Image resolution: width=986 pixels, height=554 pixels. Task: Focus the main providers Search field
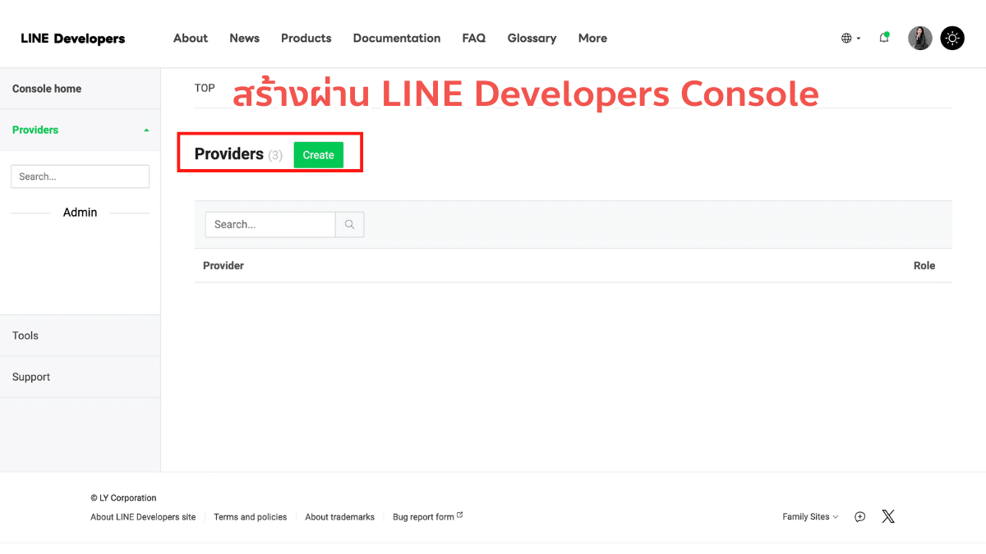pyautogui.click(x=270, y=224)
